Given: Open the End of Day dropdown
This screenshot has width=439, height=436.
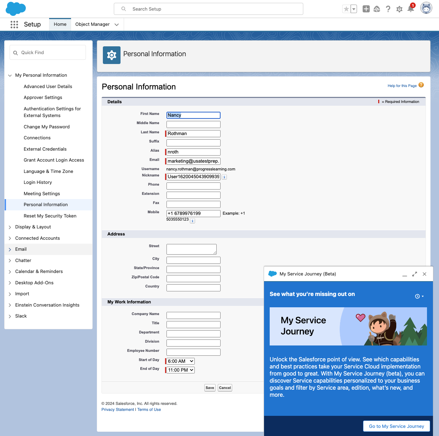Looking at the screenshot, I should click(x=181, y=370).
